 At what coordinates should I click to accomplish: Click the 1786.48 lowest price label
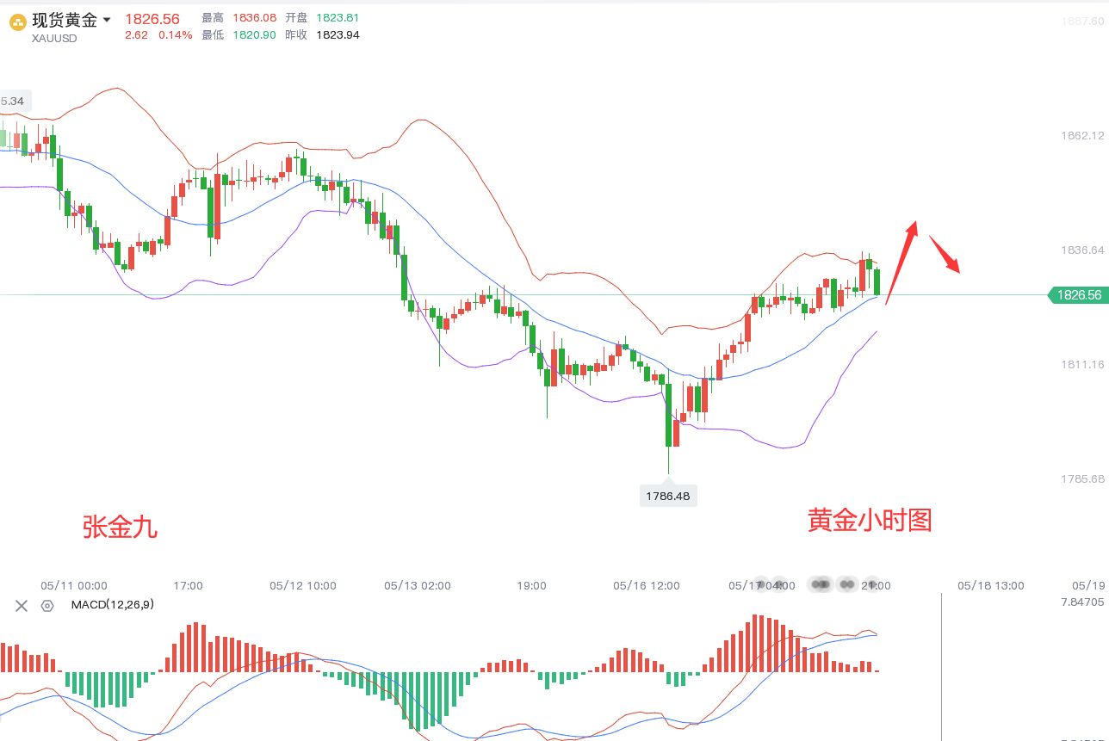(x=668, y=496)
